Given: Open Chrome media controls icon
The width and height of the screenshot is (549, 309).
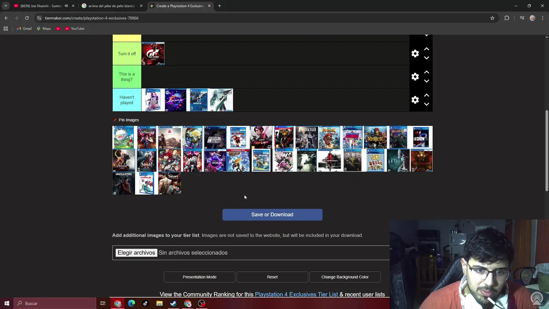Looking at the screenshot, I should (x=522, y=18).
